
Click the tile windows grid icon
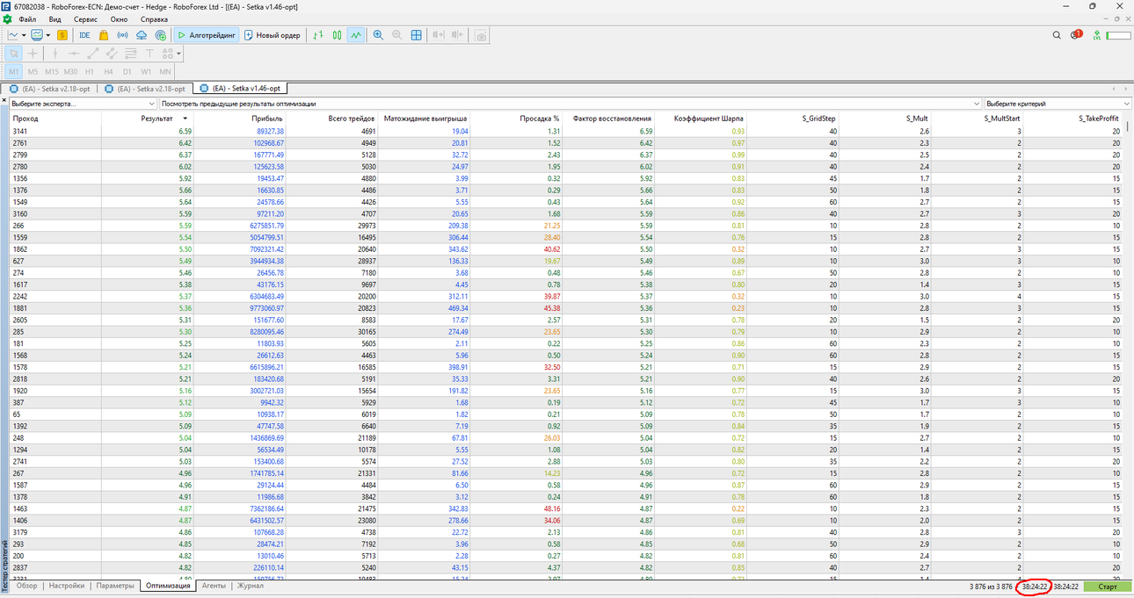click(x=417, y=35)
